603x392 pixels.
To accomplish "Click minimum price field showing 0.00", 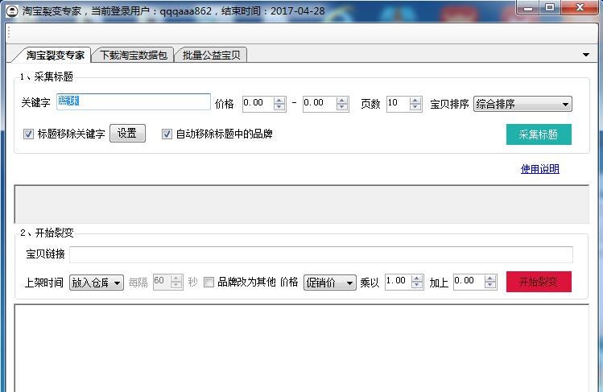I will click(258, 104).
